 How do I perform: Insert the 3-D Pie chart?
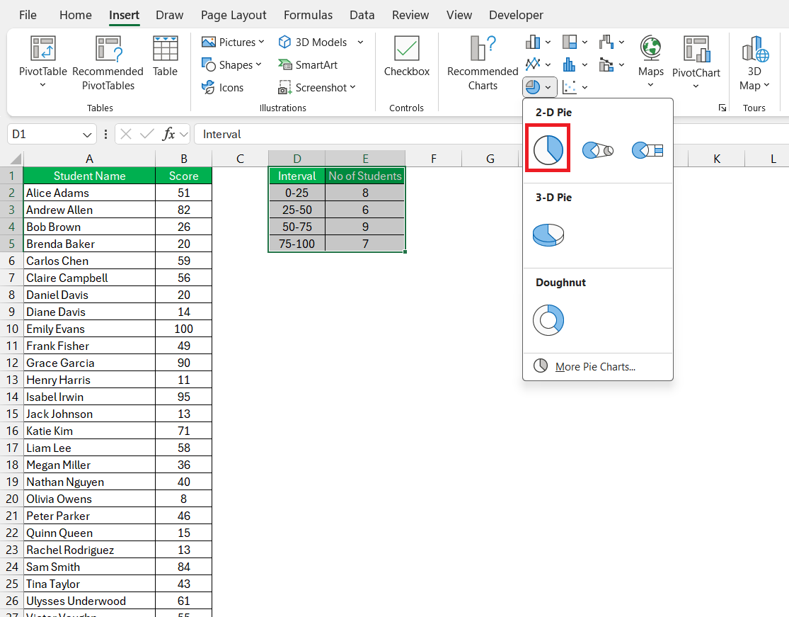548,234
